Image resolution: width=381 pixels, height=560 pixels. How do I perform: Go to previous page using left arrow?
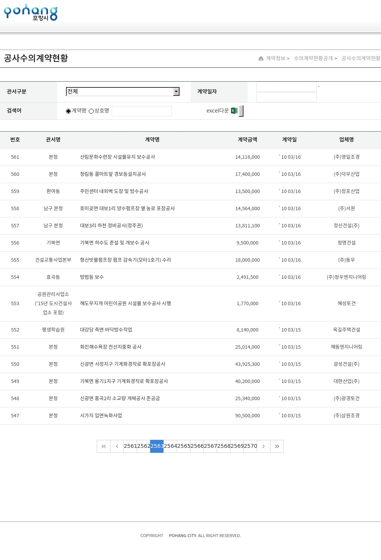(x=117, y=446)
